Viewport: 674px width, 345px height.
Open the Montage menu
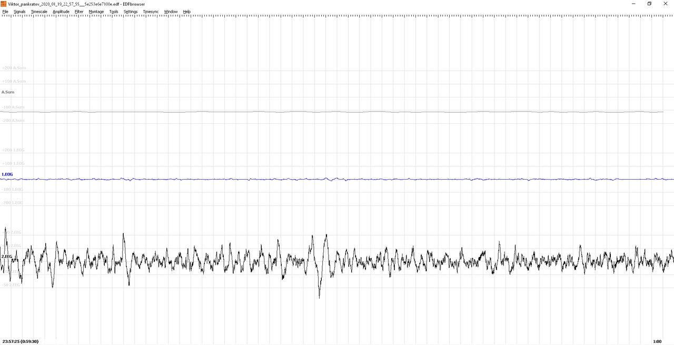coord(96,12)
